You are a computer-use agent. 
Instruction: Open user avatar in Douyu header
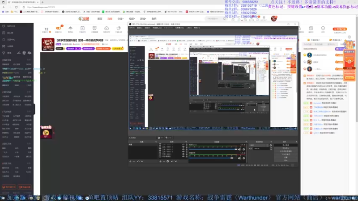(x=274, y=18)
